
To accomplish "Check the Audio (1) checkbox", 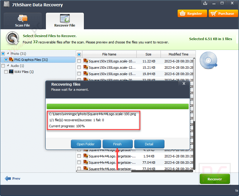I will pyautogui.click(x=3, y=66).
